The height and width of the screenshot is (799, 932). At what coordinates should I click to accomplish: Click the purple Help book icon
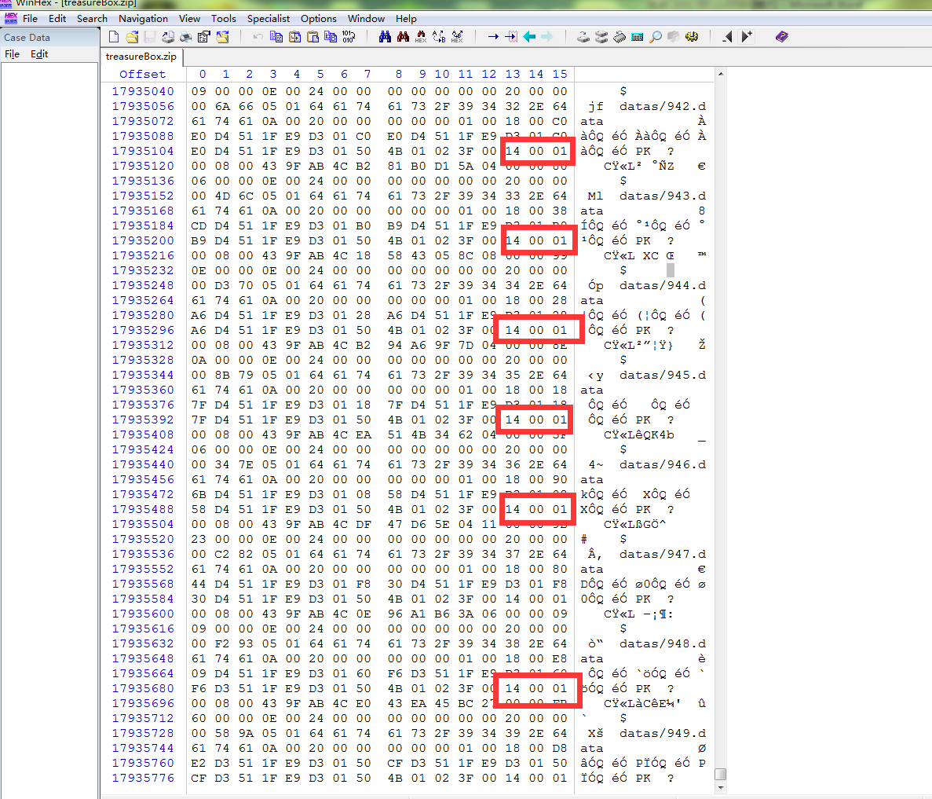coord(781,37)
